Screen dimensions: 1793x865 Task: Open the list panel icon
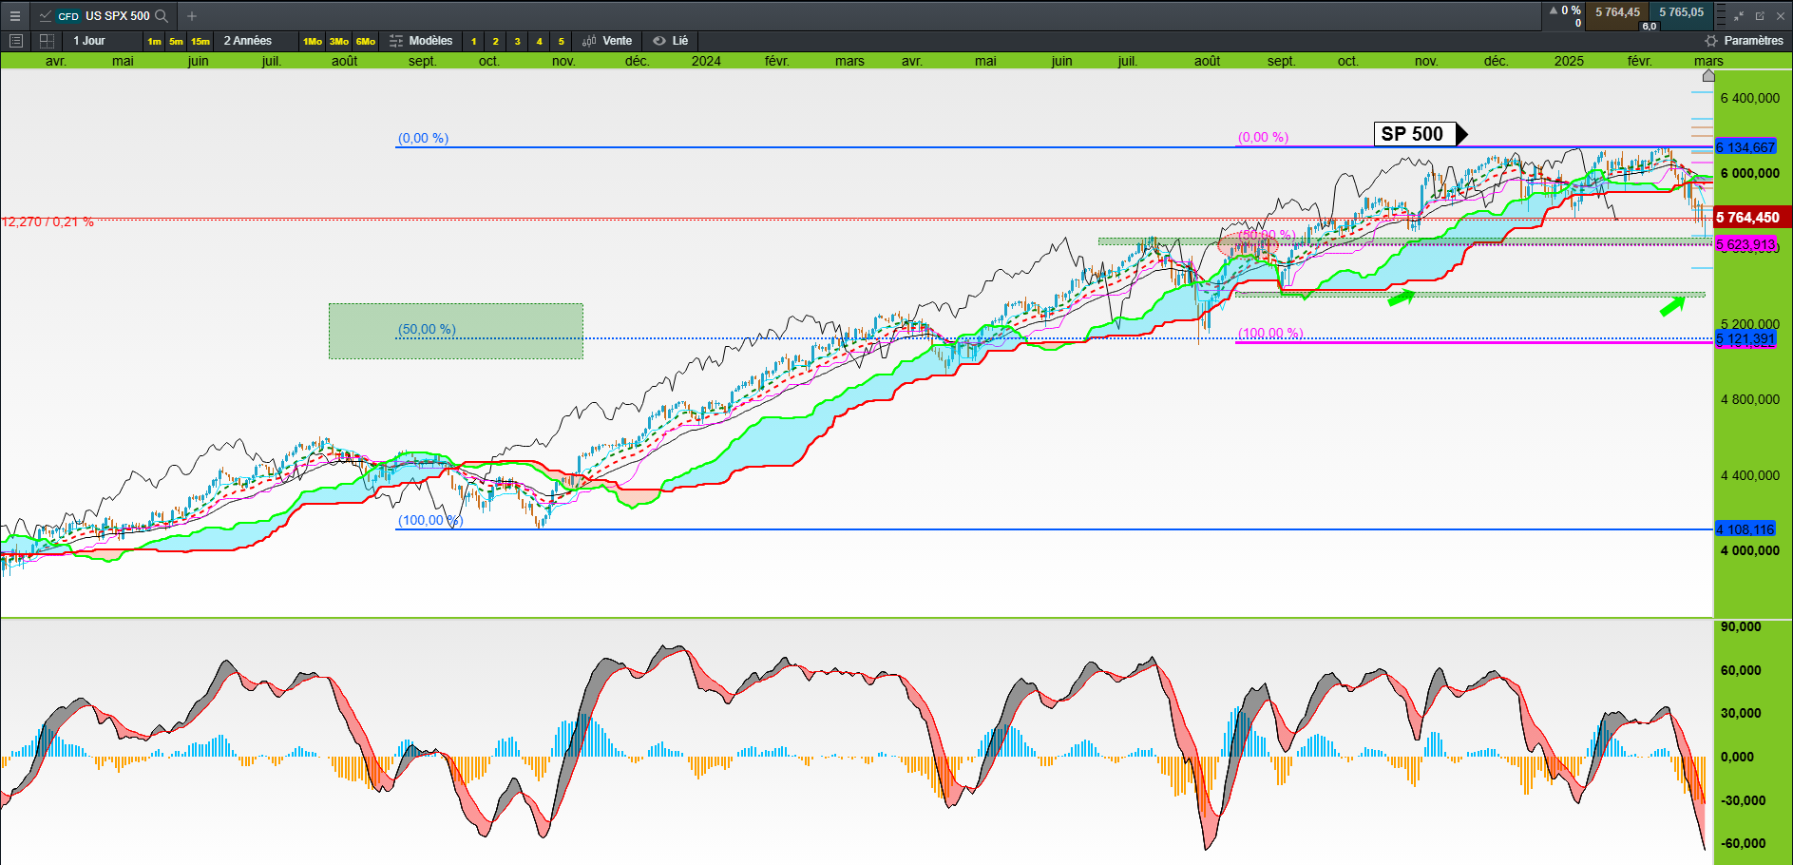(x=15, y=41)
